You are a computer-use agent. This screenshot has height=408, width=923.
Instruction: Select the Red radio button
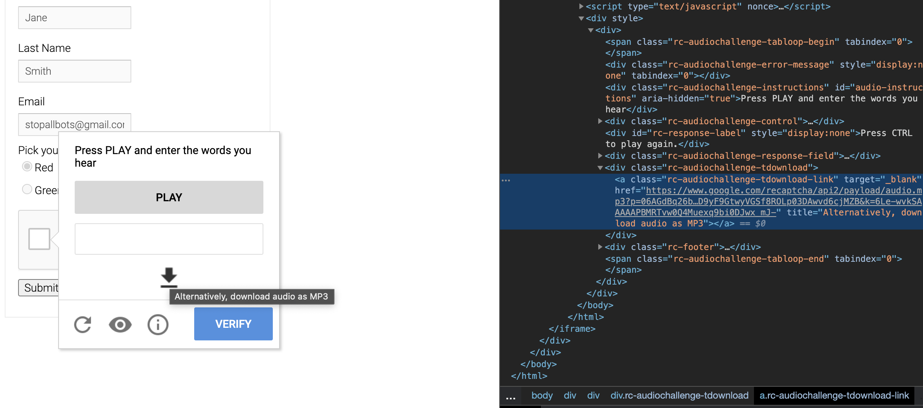tap(27, 167)
